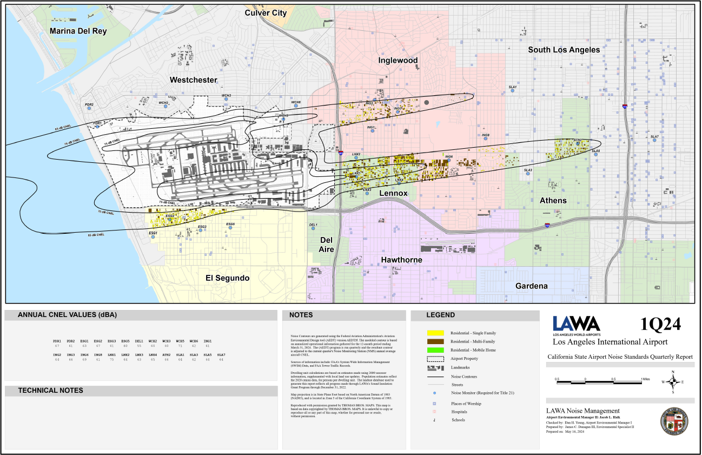
Task: Click the ESG5 noise monitor on the map
Action: 230,228
